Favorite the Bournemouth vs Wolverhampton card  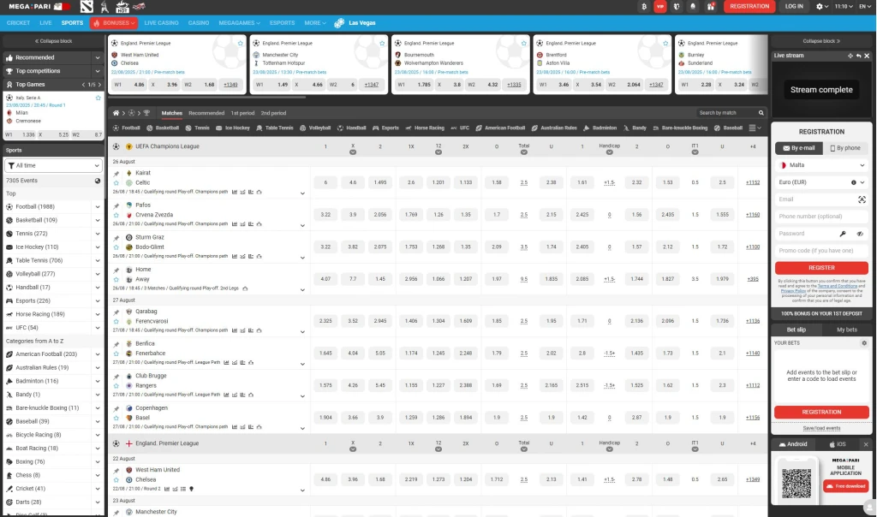[x=523, y=43]
